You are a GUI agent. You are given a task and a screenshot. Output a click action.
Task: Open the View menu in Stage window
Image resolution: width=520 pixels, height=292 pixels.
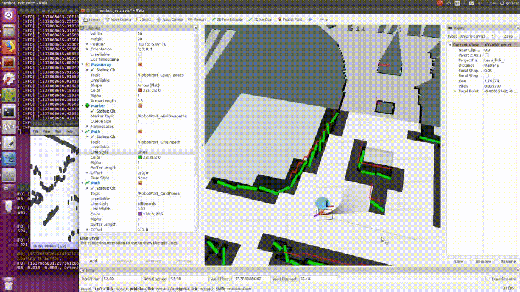pyautogui.click(x=46, y=131)
